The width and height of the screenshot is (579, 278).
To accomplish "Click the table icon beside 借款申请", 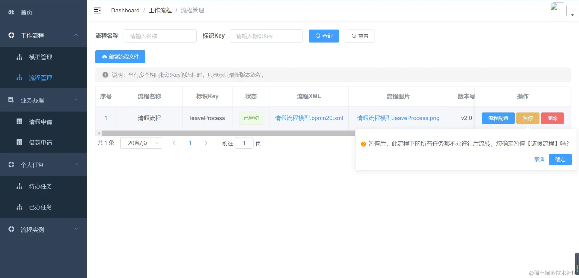I will 20,142.
